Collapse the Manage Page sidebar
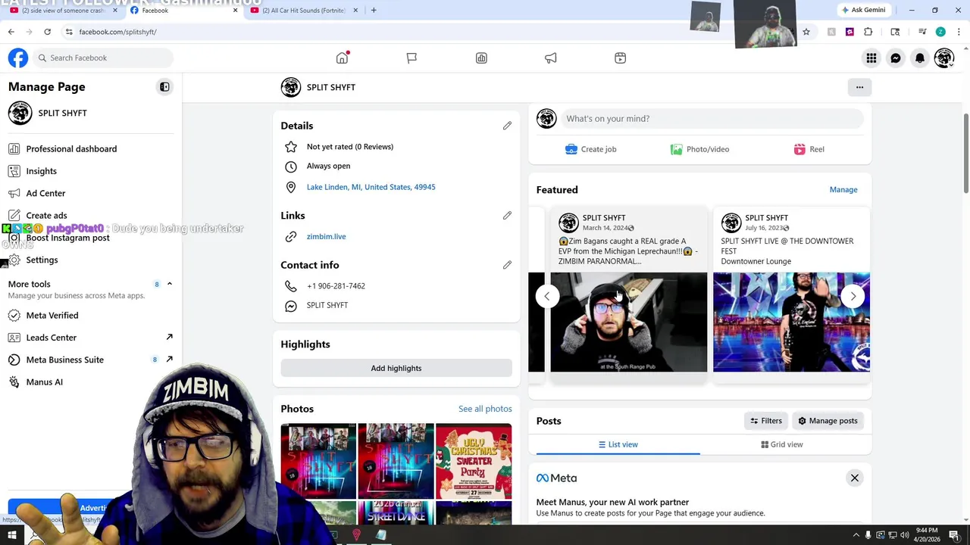Screen dimensions: 970x545 pos(164,87)
